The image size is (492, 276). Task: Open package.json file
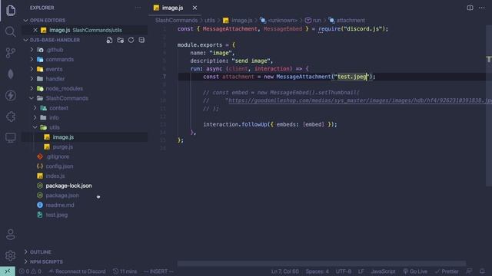[x=62, y=195]
